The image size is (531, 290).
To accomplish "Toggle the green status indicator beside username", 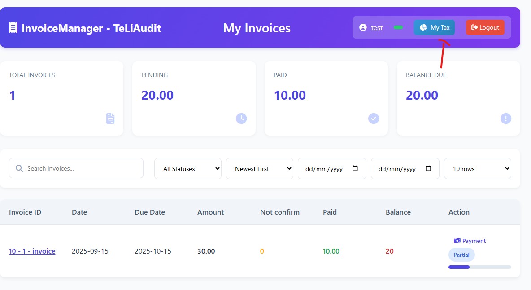I will pos(398,28).
